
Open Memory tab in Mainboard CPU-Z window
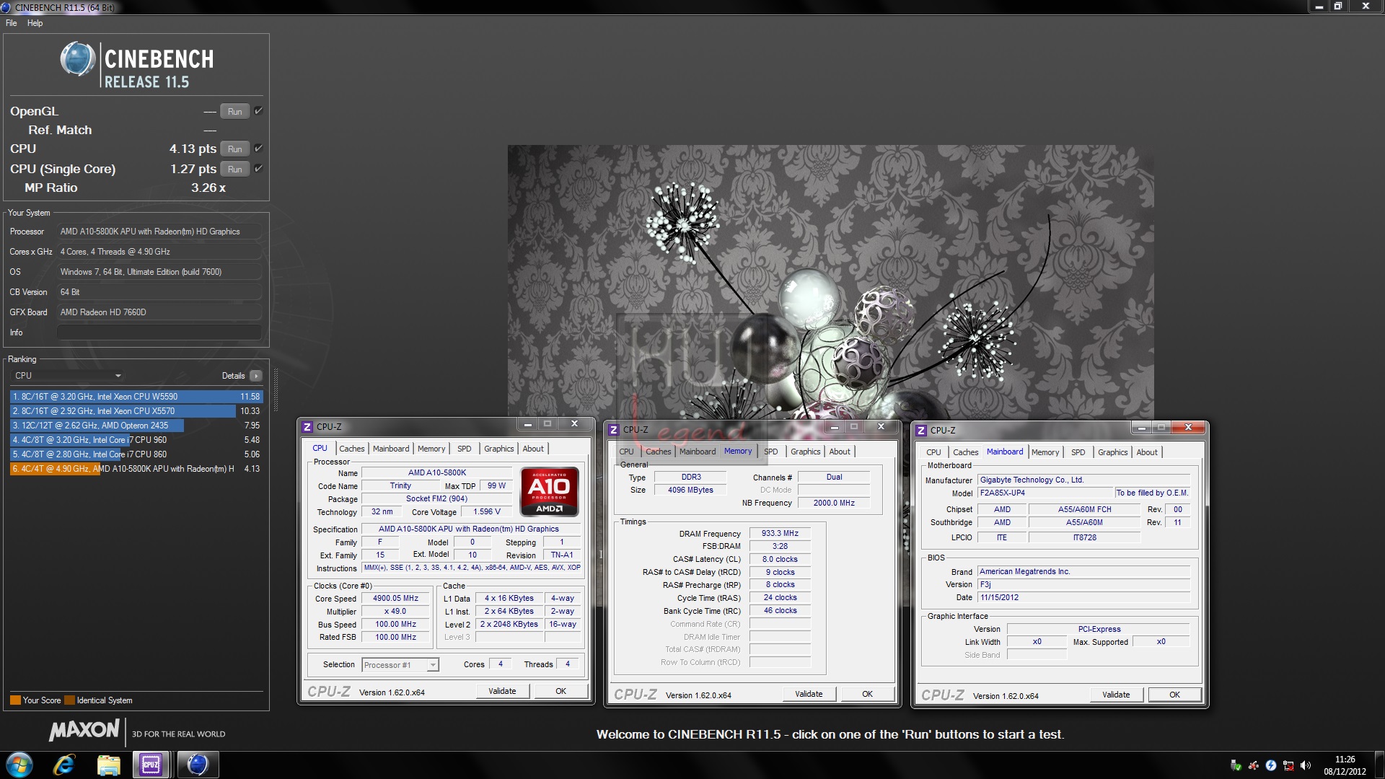pos(1045,452)
